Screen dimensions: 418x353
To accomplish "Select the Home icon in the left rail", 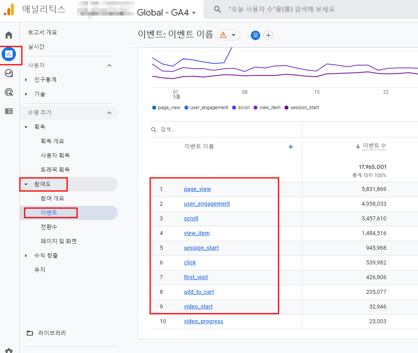I will coord(9,35).
